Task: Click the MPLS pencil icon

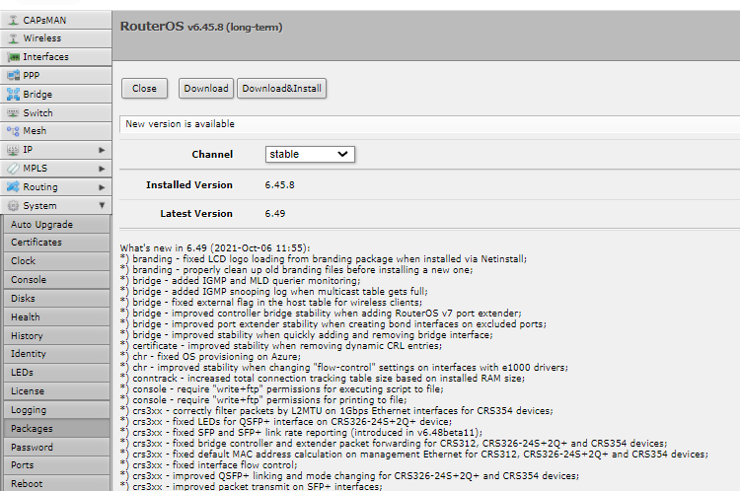Action: (x=13, y=169)
